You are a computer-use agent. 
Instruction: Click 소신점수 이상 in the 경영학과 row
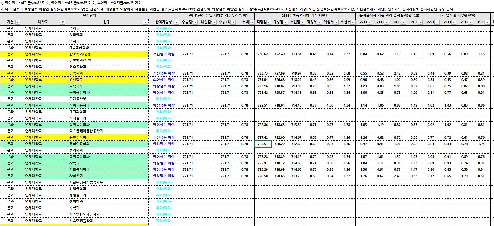coord(164,73)
